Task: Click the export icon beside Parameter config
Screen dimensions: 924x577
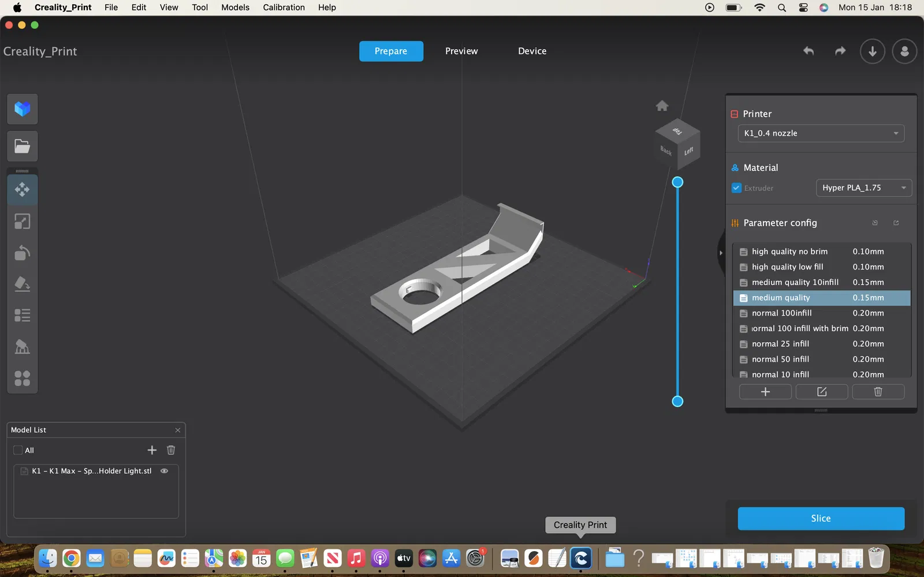Action: point(896,223)
